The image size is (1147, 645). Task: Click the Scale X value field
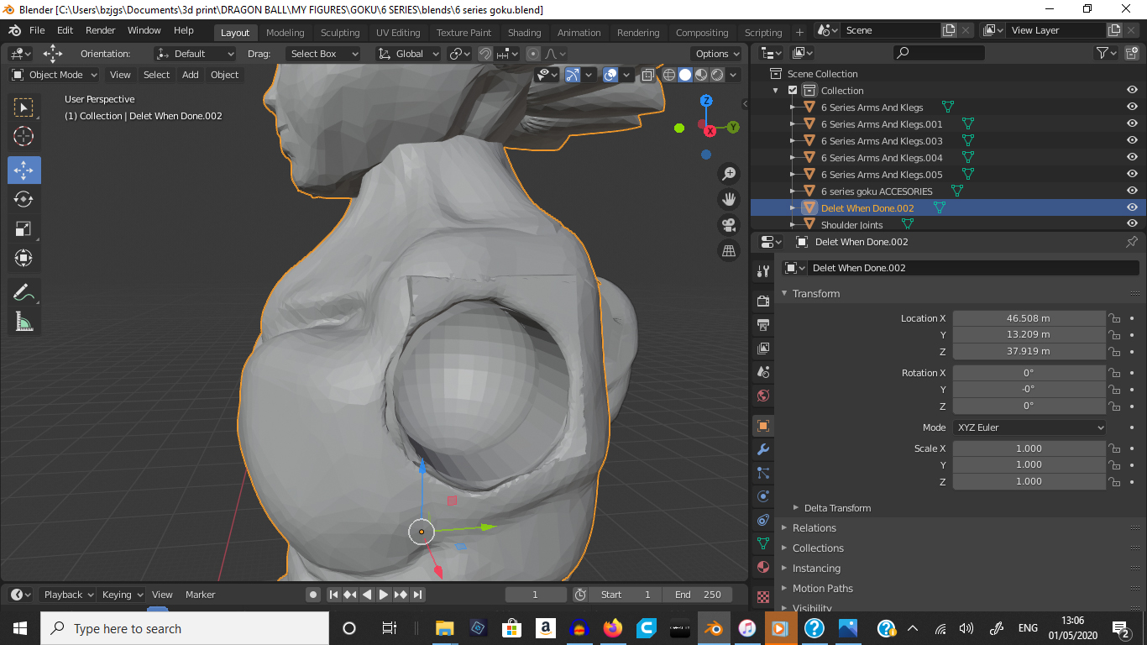(1029, 448)
